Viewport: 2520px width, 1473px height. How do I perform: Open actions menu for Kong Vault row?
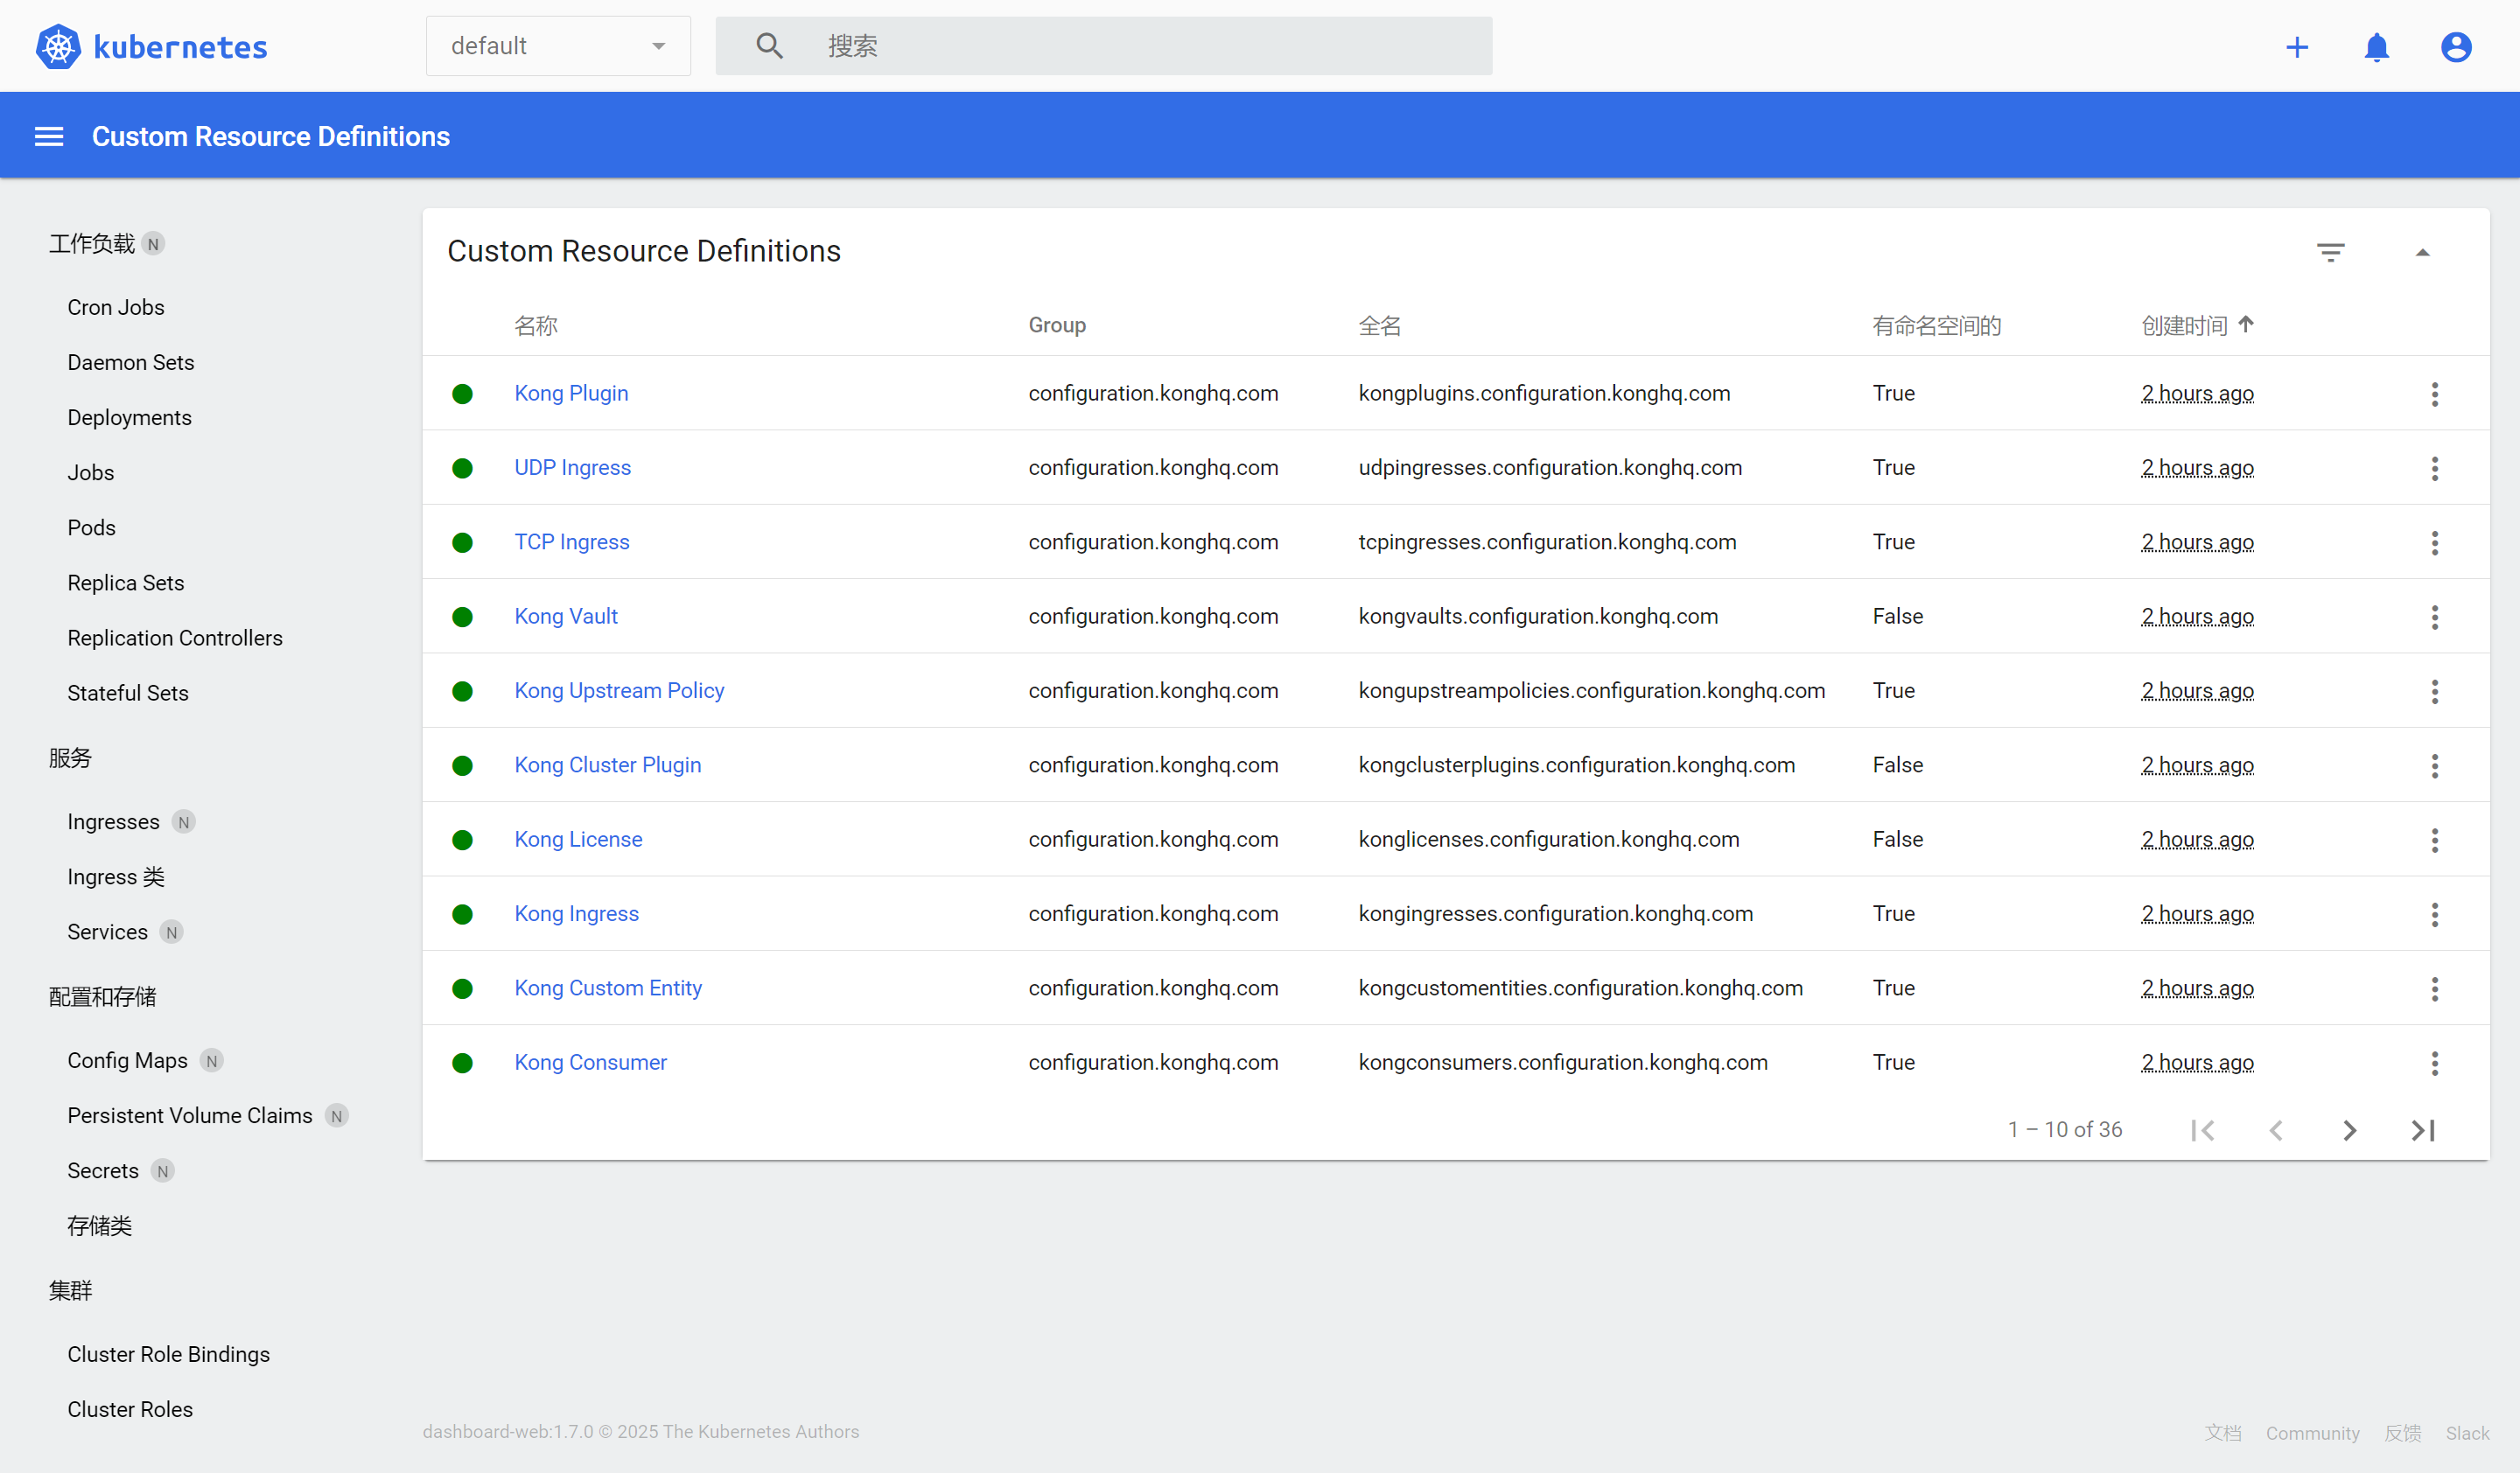coord(2434,617)
